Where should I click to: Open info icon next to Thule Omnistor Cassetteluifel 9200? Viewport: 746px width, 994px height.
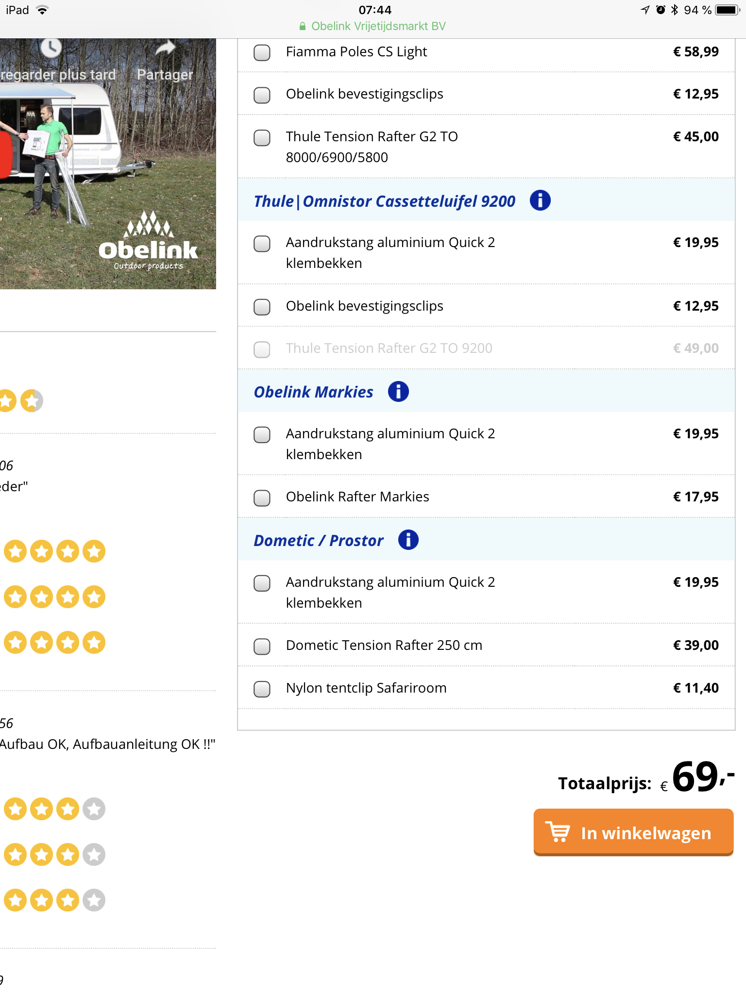click(540, 200)
